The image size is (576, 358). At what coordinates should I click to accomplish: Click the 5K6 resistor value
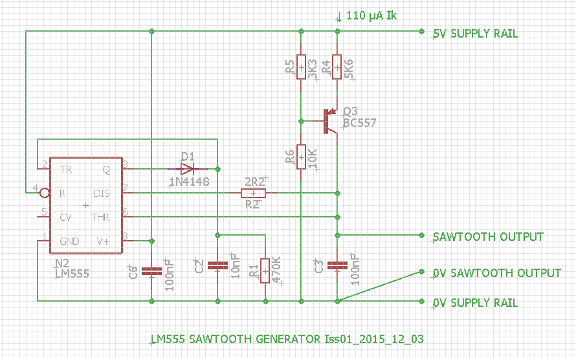[x=349, y=69]
